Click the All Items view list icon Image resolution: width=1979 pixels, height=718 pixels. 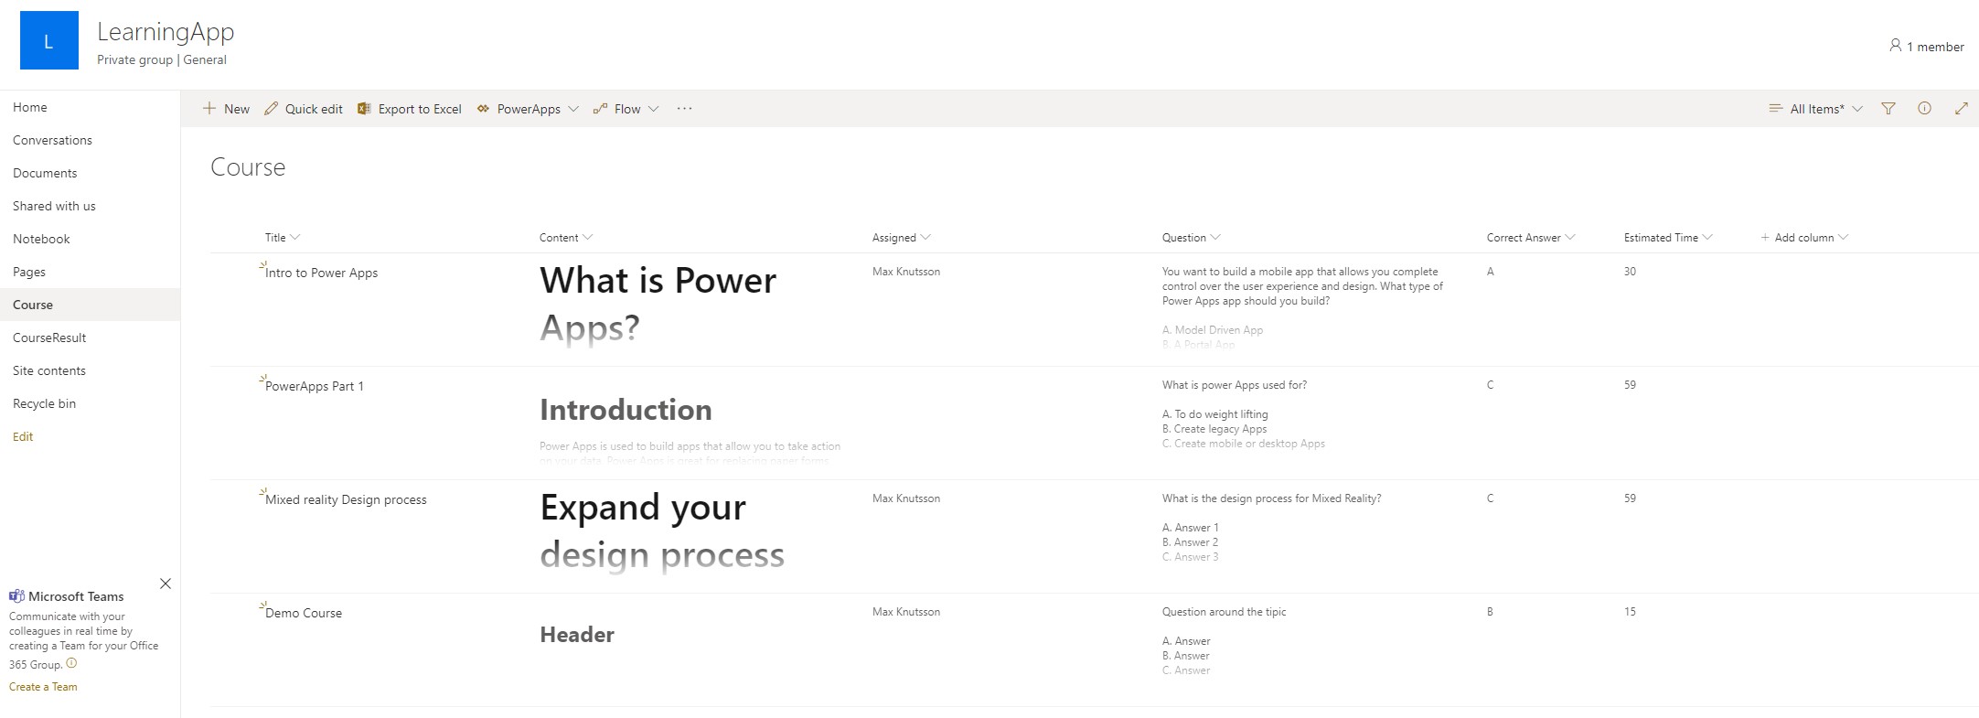1776,108
